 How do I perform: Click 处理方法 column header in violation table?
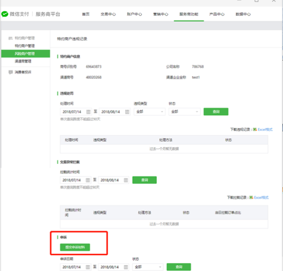coord(166,140)
